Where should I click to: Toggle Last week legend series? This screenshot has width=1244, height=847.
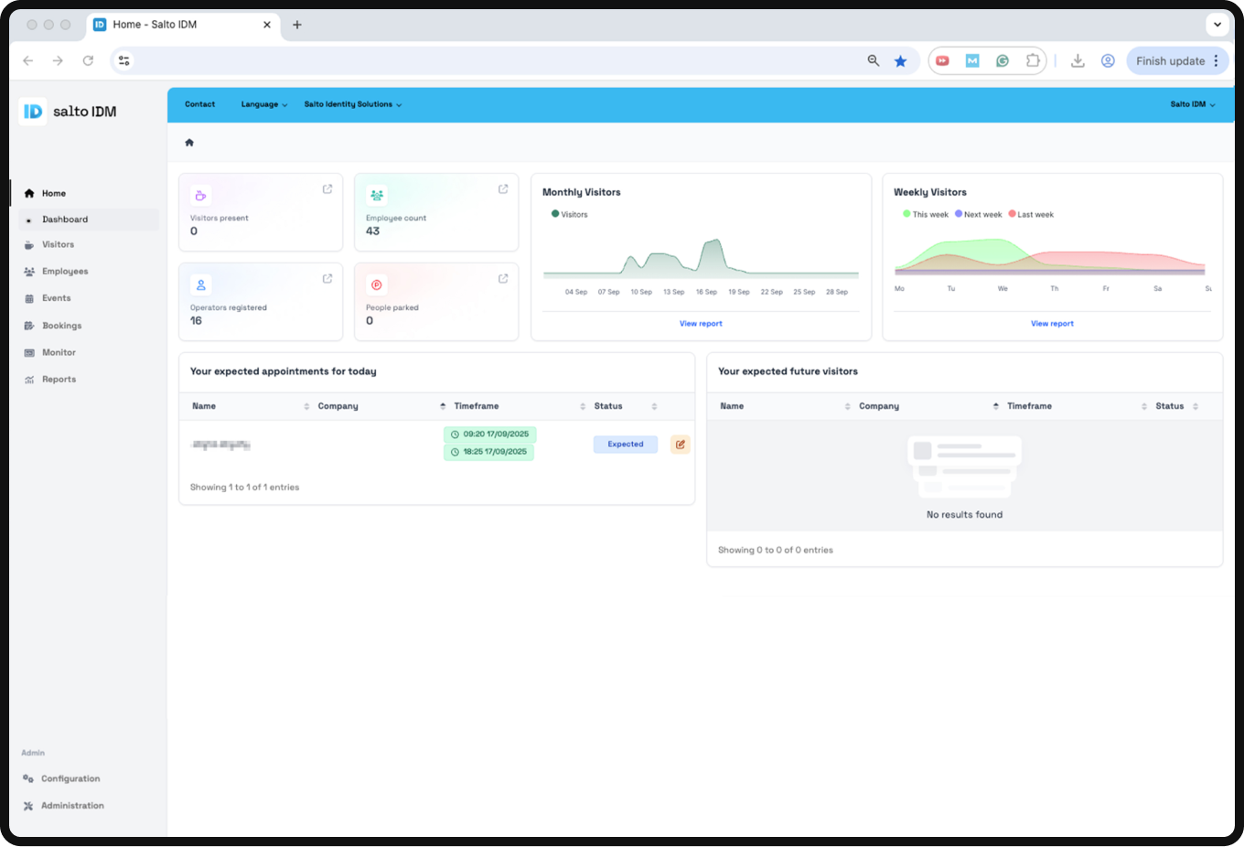[1031, 214]
